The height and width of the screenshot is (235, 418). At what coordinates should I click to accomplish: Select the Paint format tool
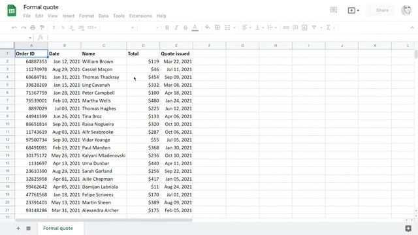click(x=42, y=27)
